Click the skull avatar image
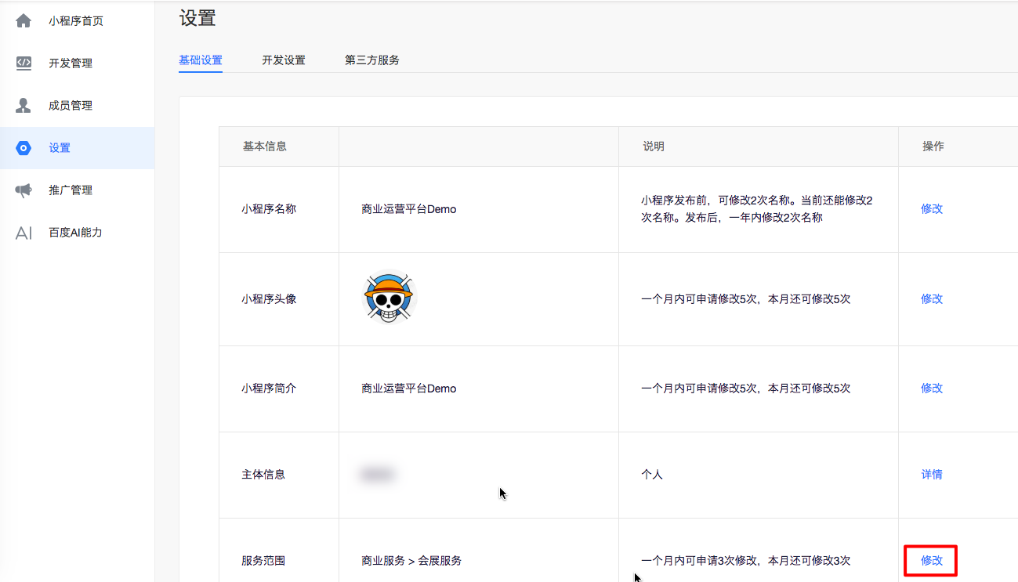This screenshot has height=582, width=1018. click(x=388, y=298)
